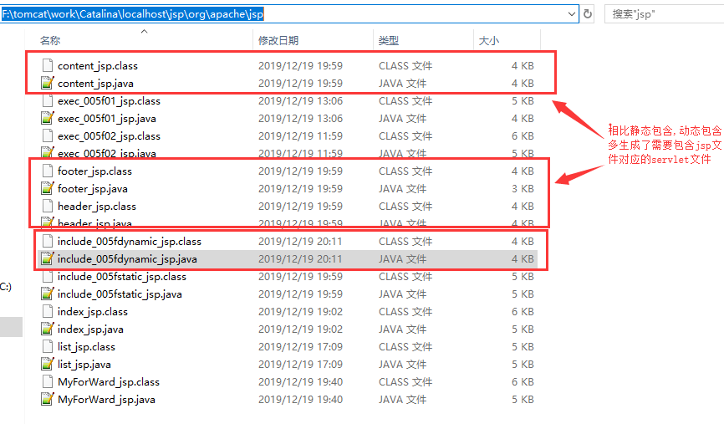Click the content_jsp.java file icon

[47, 83]
